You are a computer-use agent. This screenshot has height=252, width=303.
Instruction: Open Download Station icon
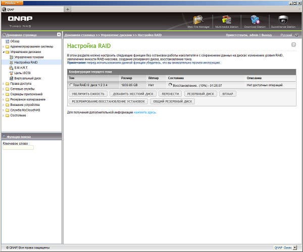255,20
